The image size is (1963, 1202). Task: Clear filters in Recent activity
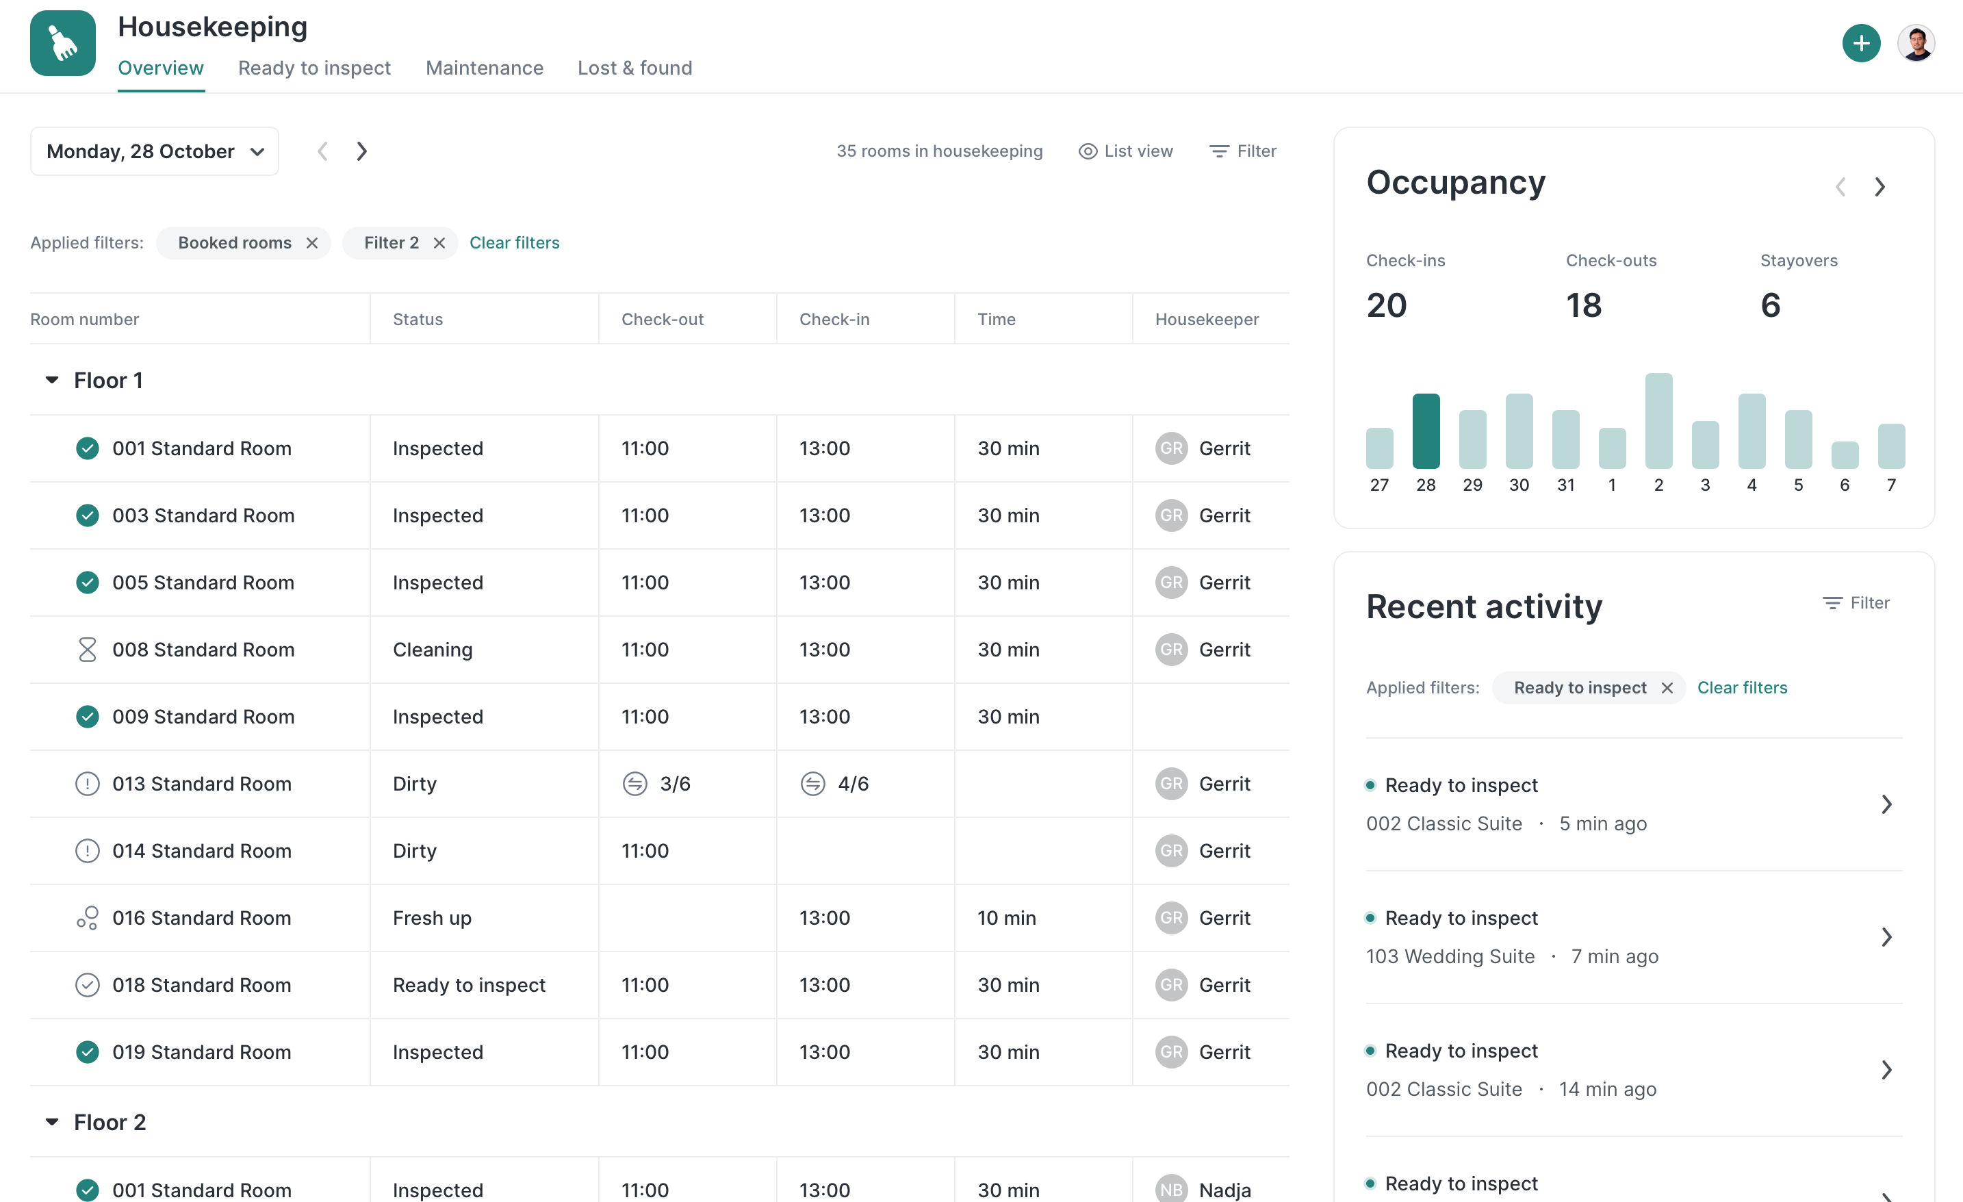click(1743, 687)
